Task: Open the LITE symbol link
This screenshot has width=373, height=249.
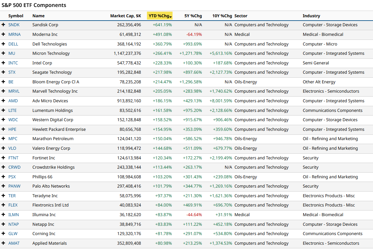Action: [x=13, y=110]
